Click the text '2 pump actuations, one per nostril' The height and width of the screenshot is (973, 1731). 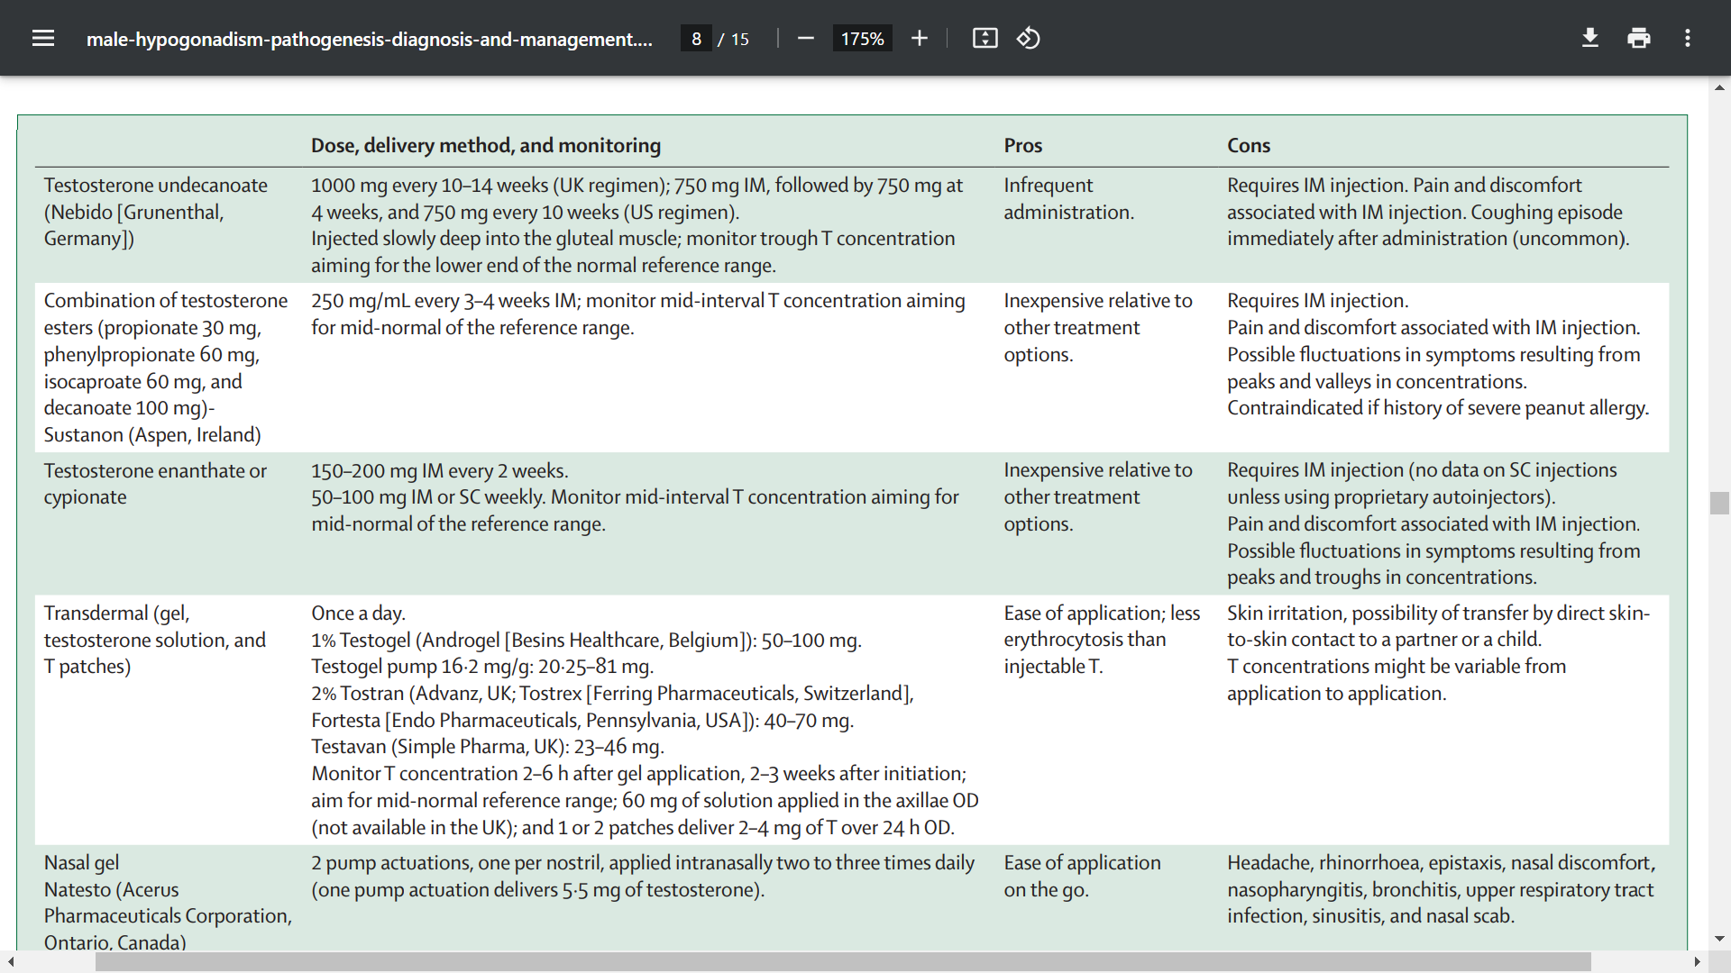click(456, 862)
